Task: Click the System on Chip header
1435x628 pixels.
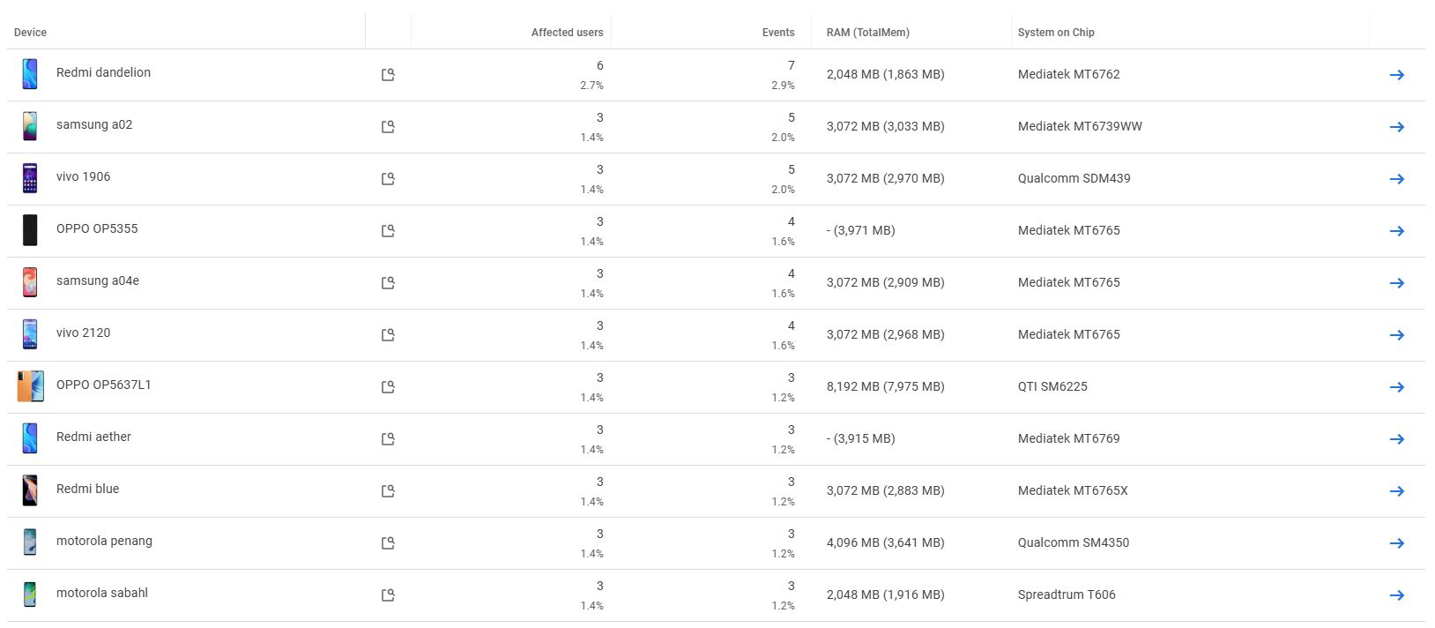Action: coord(1055,33)
